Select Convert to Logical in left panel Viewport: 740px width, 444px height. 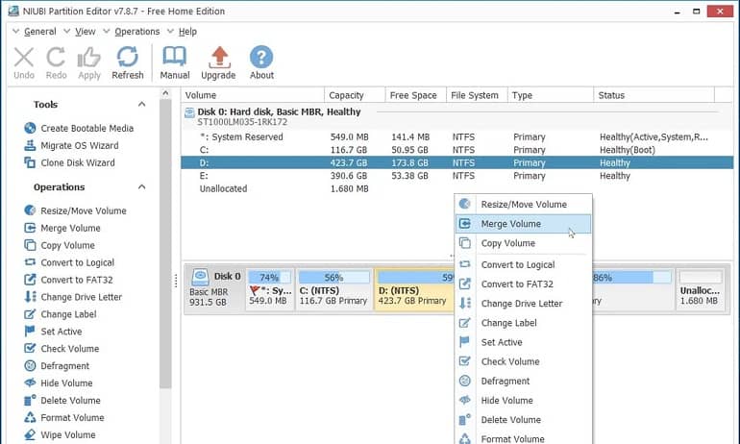pos(69,262)
